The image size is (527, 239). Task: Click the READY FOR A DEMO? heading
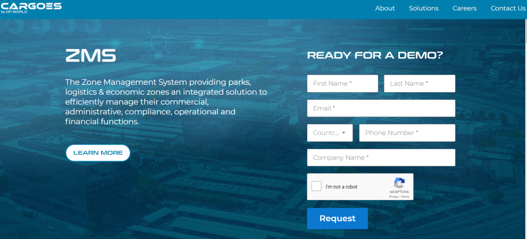(x=375, y=55)
